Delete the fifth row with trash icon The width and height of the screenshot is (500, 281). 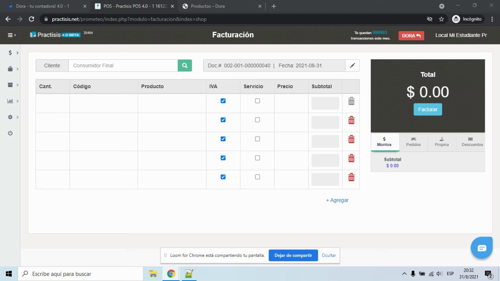tap(351, 177)
